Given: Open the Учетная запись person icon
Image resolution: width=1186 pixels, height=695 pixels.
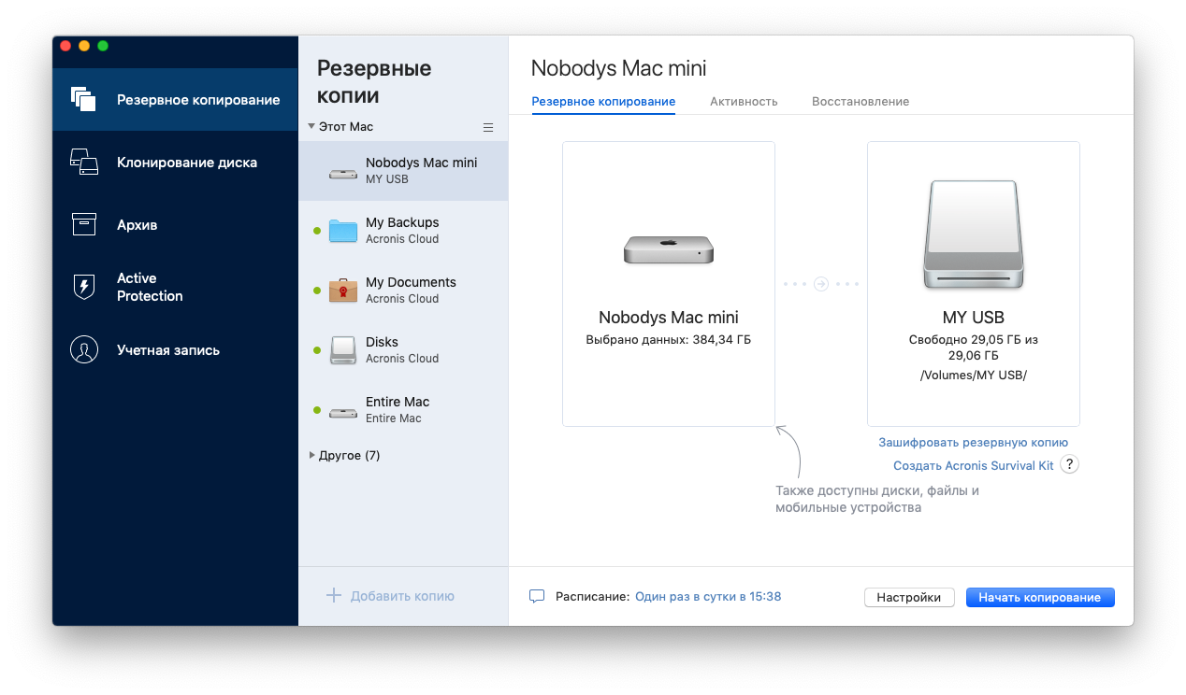Looking at the screenshot, I should (x=84, y=350).
